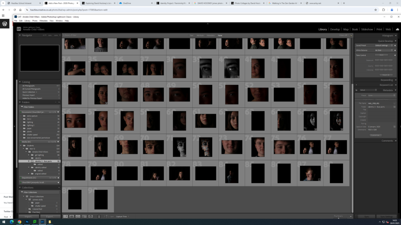The height and width of the screenshot is (225, 401).
Task: Click the Customize button in Metadata
Action: (x=376, y=135)
